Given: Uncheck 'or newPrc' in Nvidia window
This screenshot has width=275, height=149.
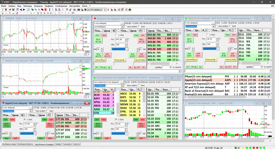Looking at the screenshot, I should (x=171, y=67).
